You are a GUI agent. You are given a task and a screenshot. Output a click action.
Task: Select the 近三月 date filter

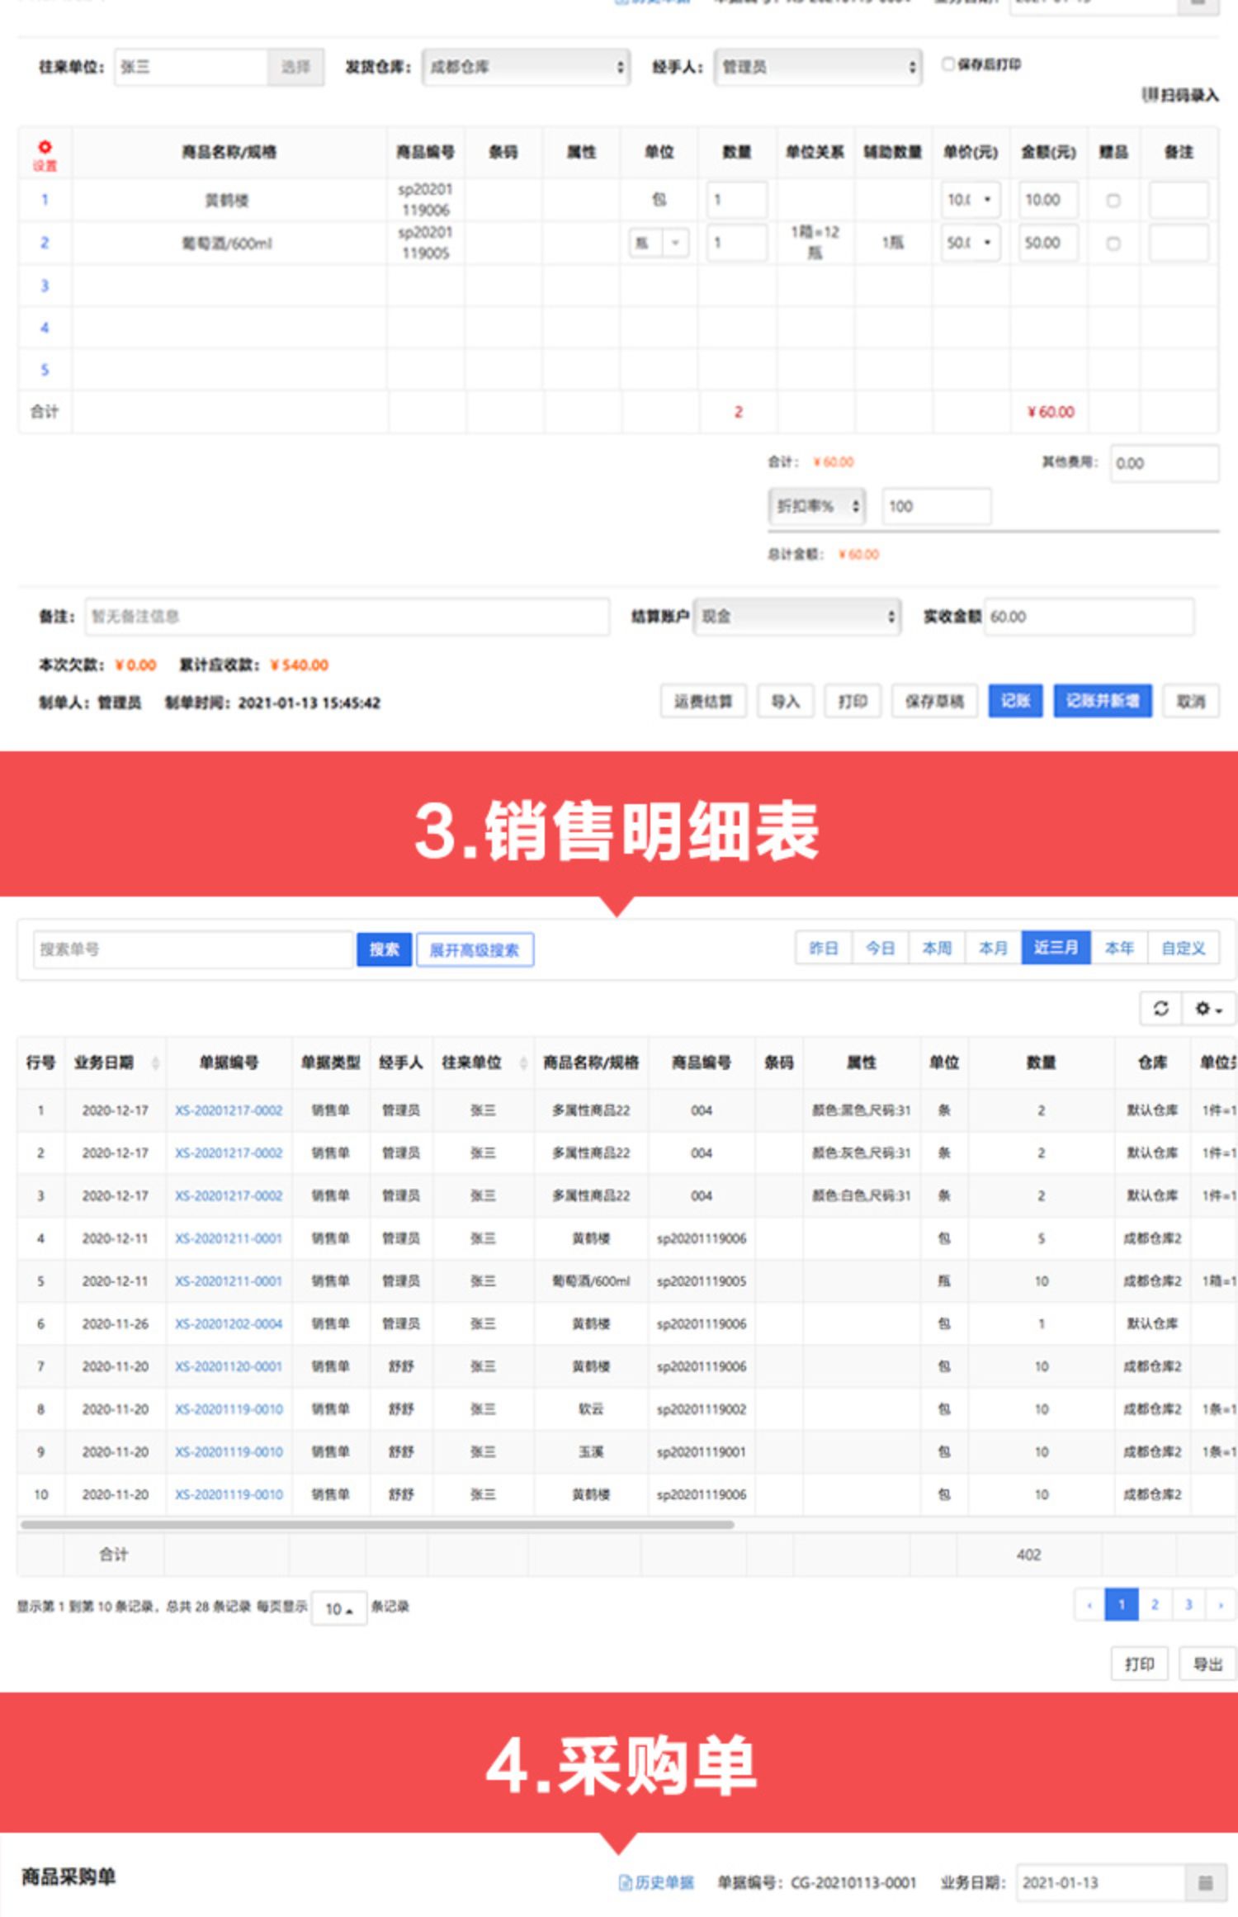(x=1056, y=948)
